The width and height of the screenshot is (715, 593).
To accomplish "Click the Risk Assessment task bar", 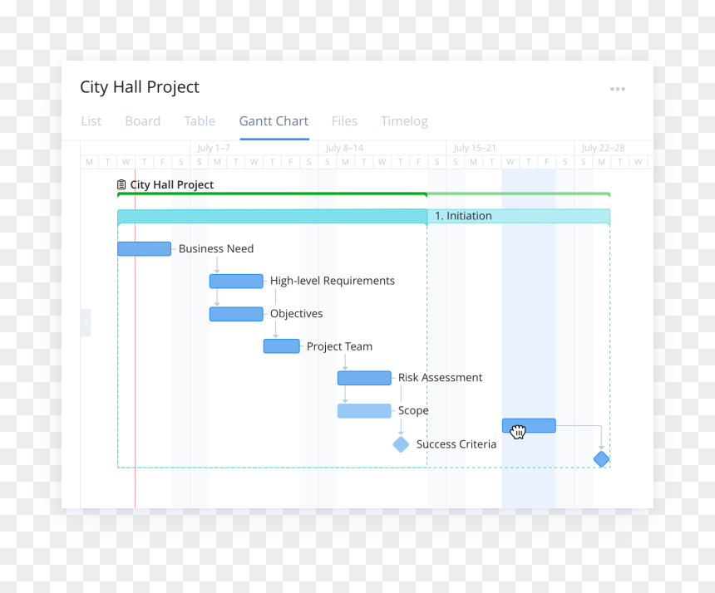I will 364,378.
